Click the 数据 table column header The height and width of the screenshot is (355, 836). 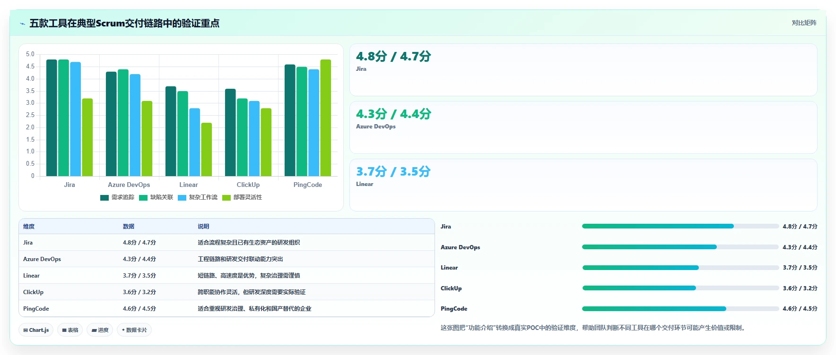129,227
